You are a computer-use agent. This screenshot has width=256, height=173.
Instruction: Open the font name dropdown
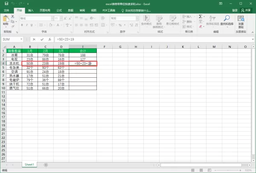tap(52, 18)
